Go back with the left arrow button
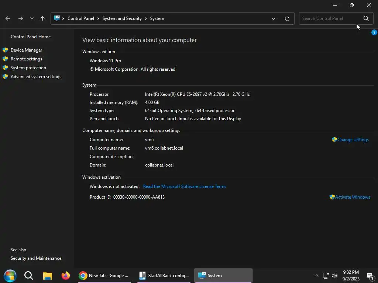Image resolution: width=378 pixels, height=283 pixels. coord(8,18)
